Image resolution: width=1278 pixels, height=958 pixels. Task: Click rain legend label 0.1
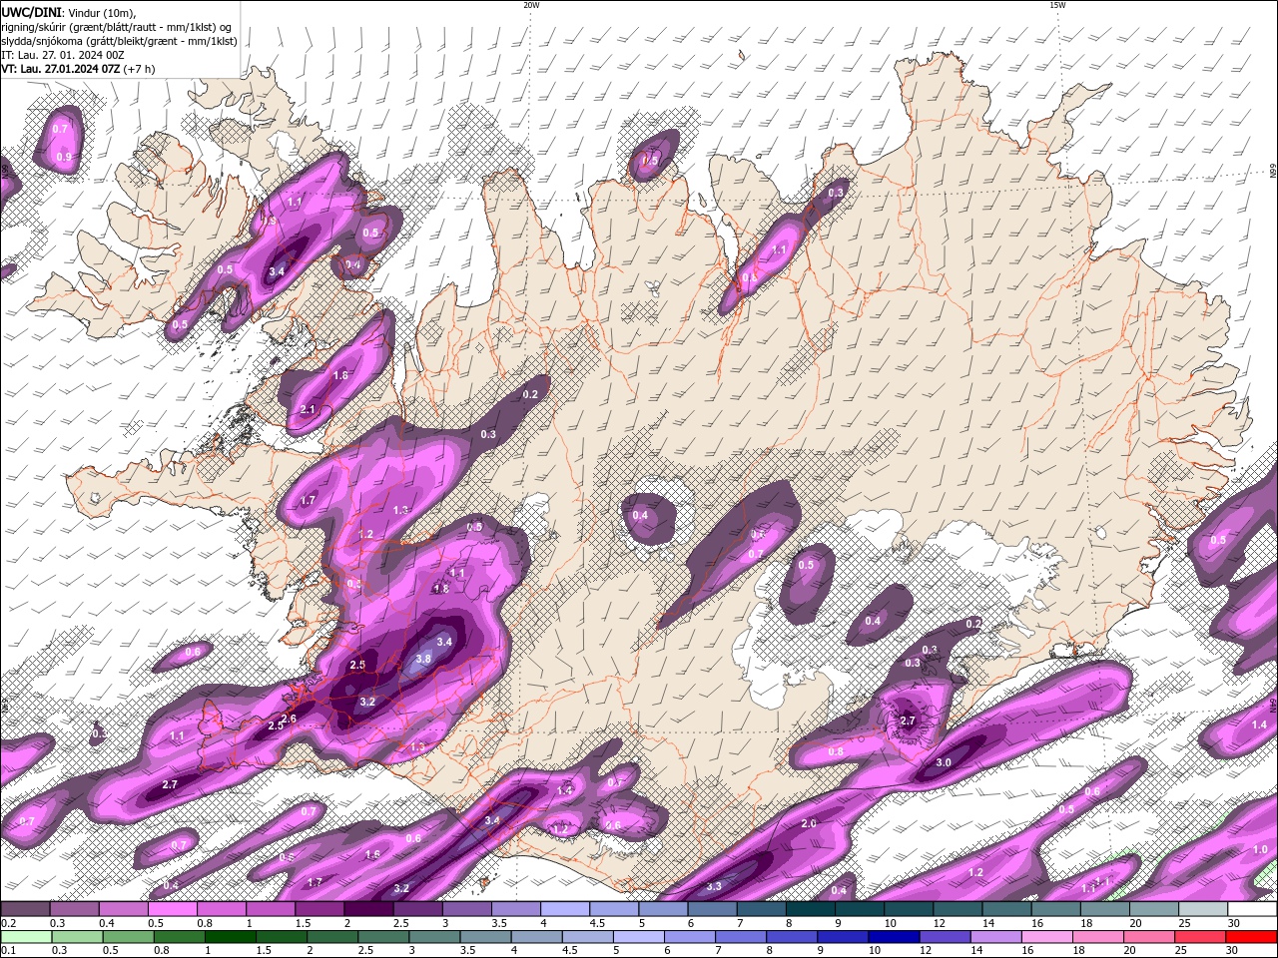pos(8,951)
